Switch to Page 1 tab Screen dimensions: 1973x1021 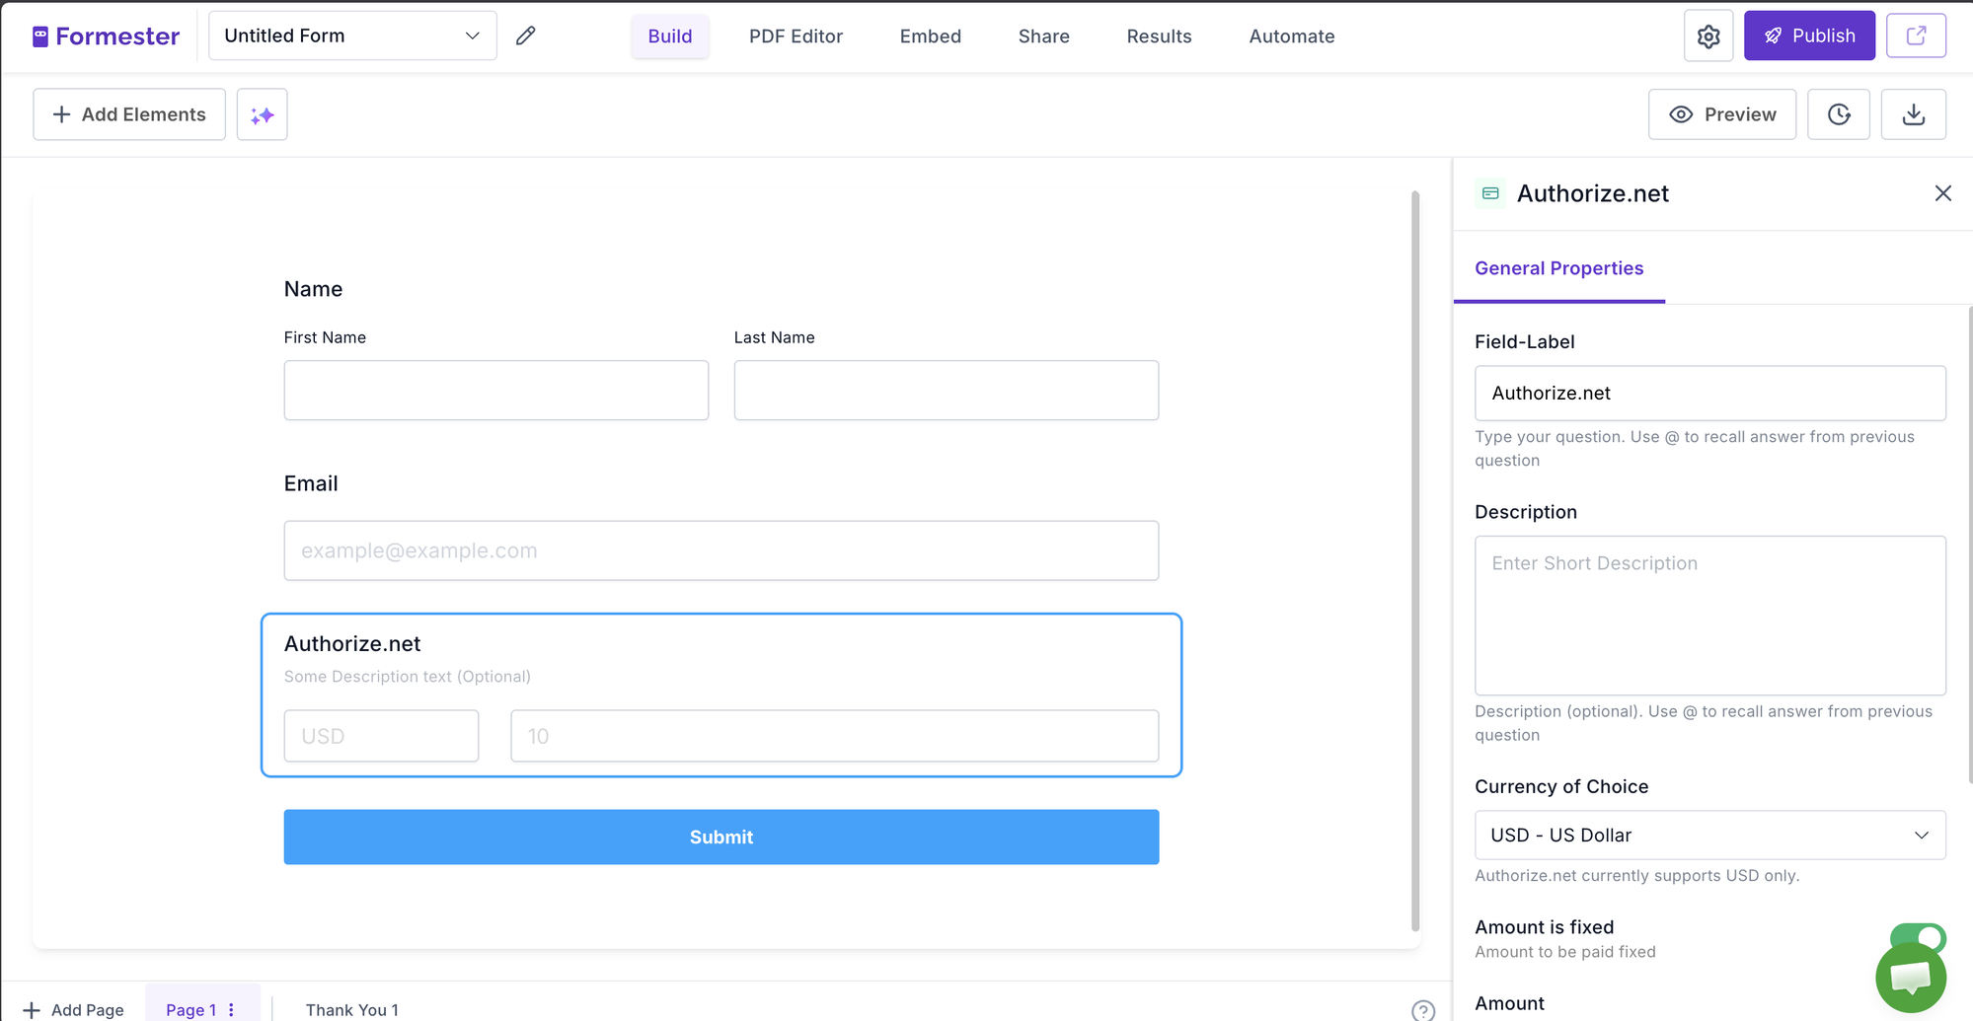point(190,1009)
